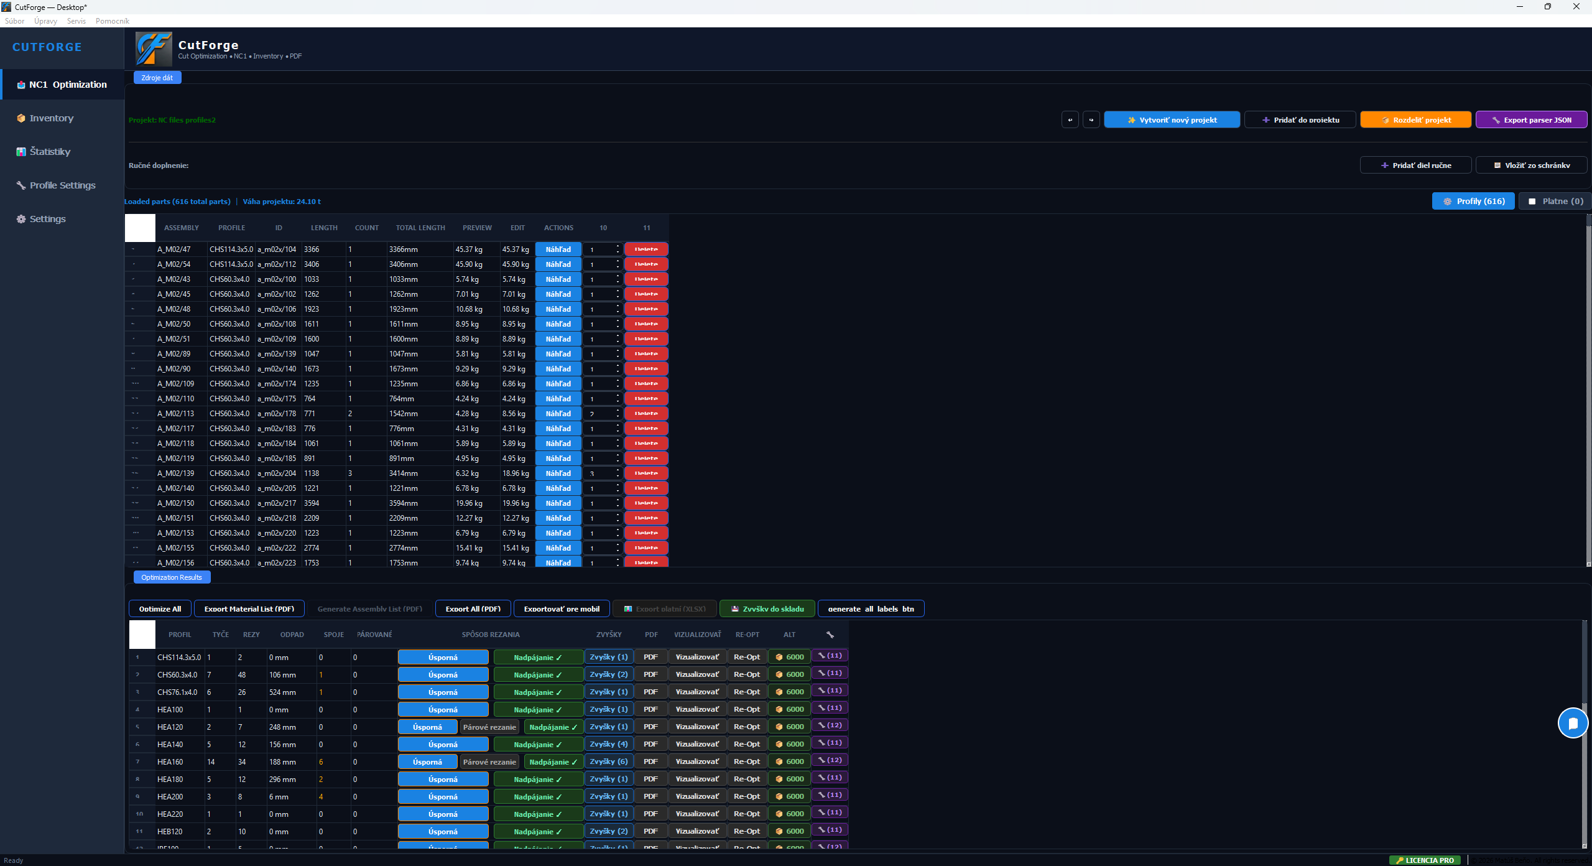1592x866 pixels.
Task: Open PDF for HEA180 row
Action: click(x=650, y=779)
